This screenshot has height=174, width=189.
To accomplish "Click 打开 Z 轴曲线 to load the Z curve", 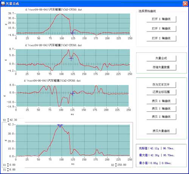I will [161, 38].
